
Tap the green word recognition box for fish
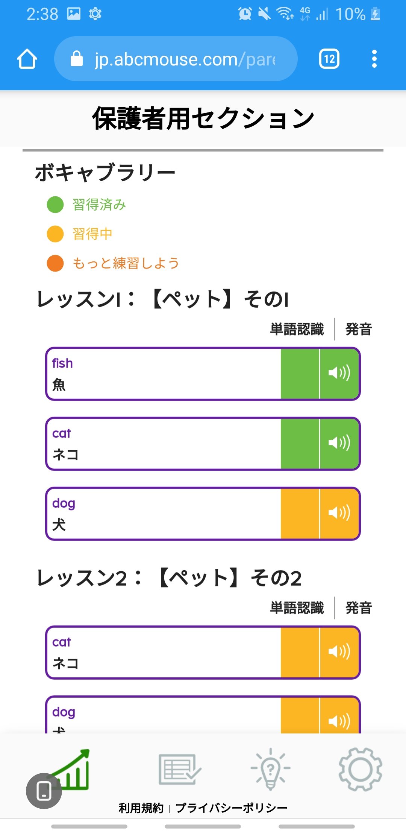(300, 373)
